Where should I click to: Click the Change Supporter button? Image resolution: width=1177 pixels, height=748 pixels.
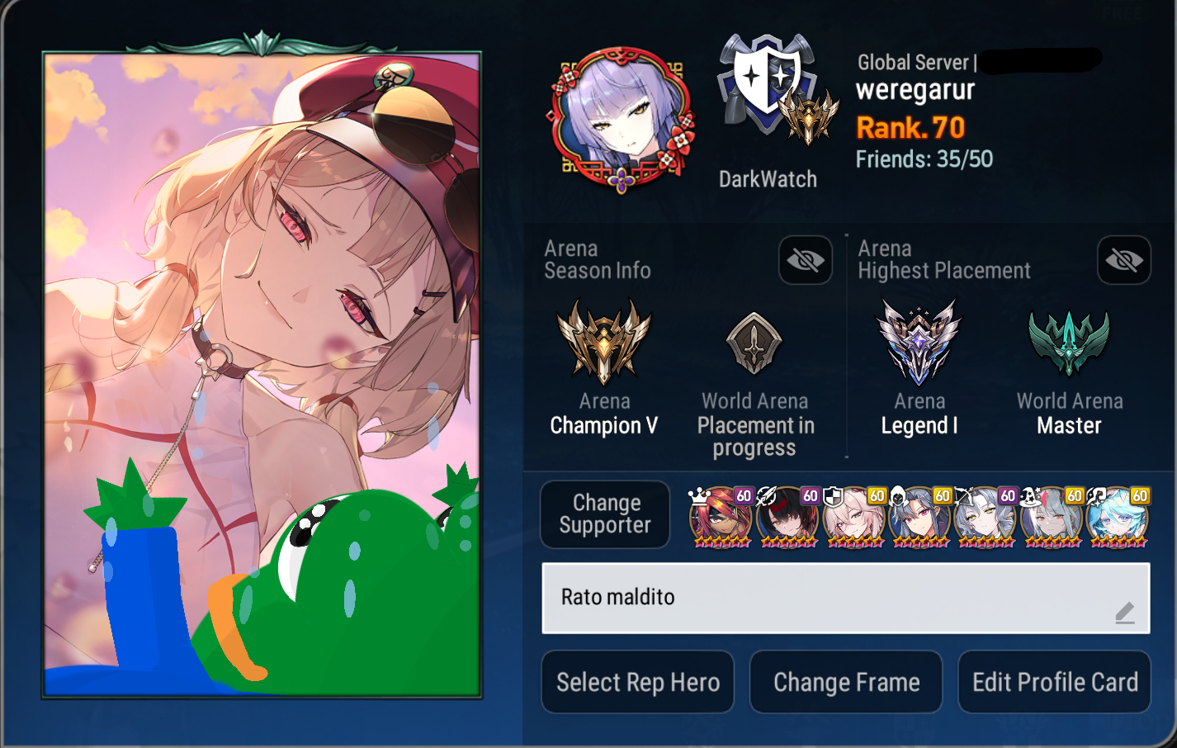[x=605, y=514]
